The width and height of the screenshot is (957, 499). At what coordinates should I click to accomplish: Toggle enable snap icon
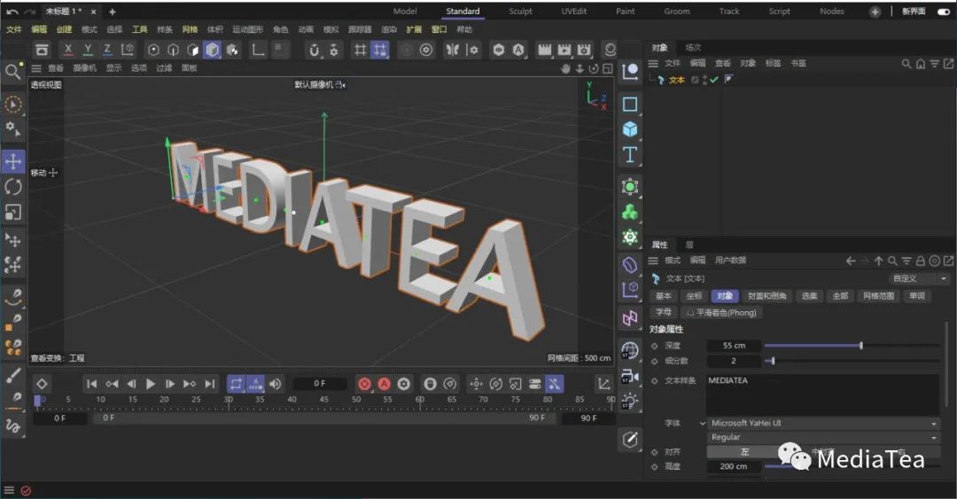(x=314, y=50)
